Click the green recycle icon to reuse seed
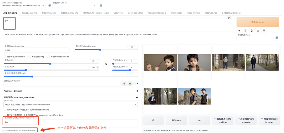 pos(130,84)
